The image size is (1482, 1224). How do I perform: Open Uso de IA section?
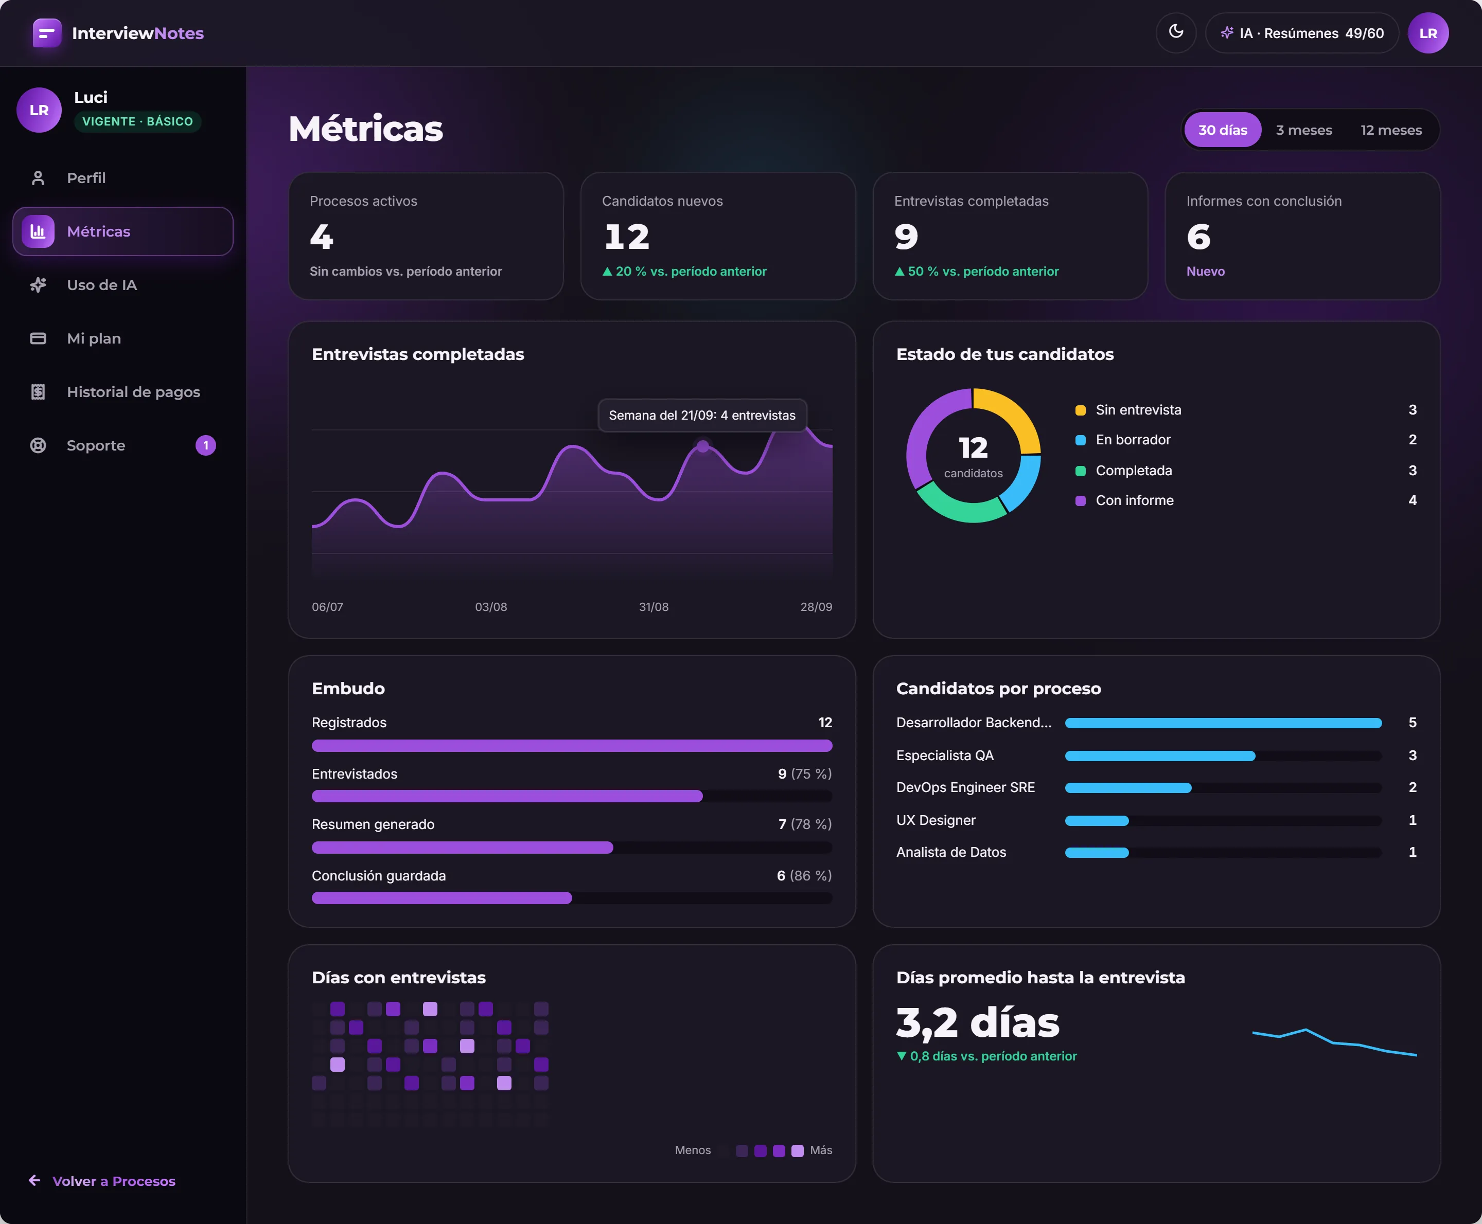123,285
